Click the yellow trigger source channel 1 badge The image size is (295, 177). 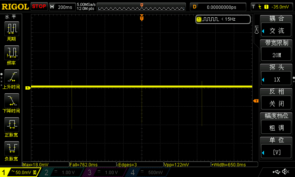point(266,7)
